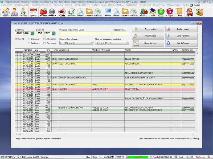Image resolution: width=213 pixels, height=159 pixels.
Task: Enable the Cancelados checkbox
Action: [44, 43]
